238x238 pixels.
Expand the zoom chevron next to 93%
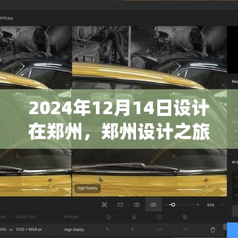coord(222,205)
